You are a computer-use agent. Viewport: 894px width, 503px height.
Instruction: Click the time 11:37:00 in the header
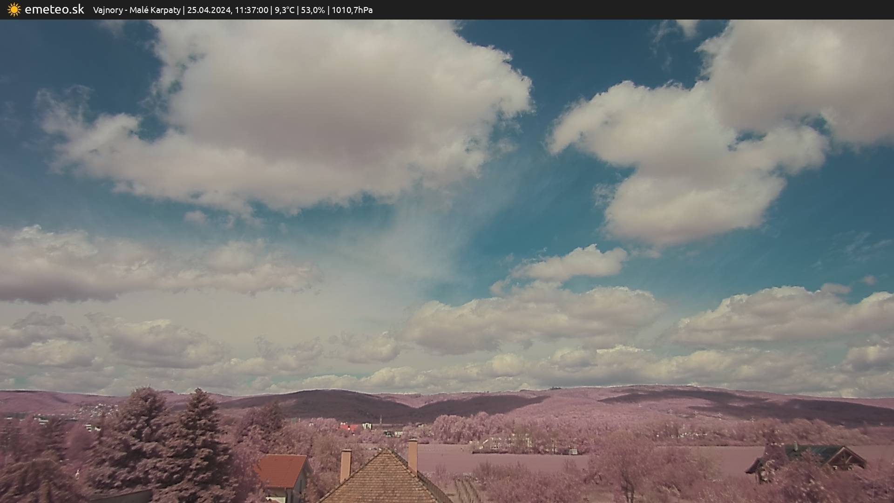[x=251, y=10]
